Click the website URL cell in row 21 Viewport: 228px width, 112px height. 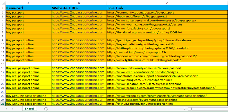(x=79, y=88)
